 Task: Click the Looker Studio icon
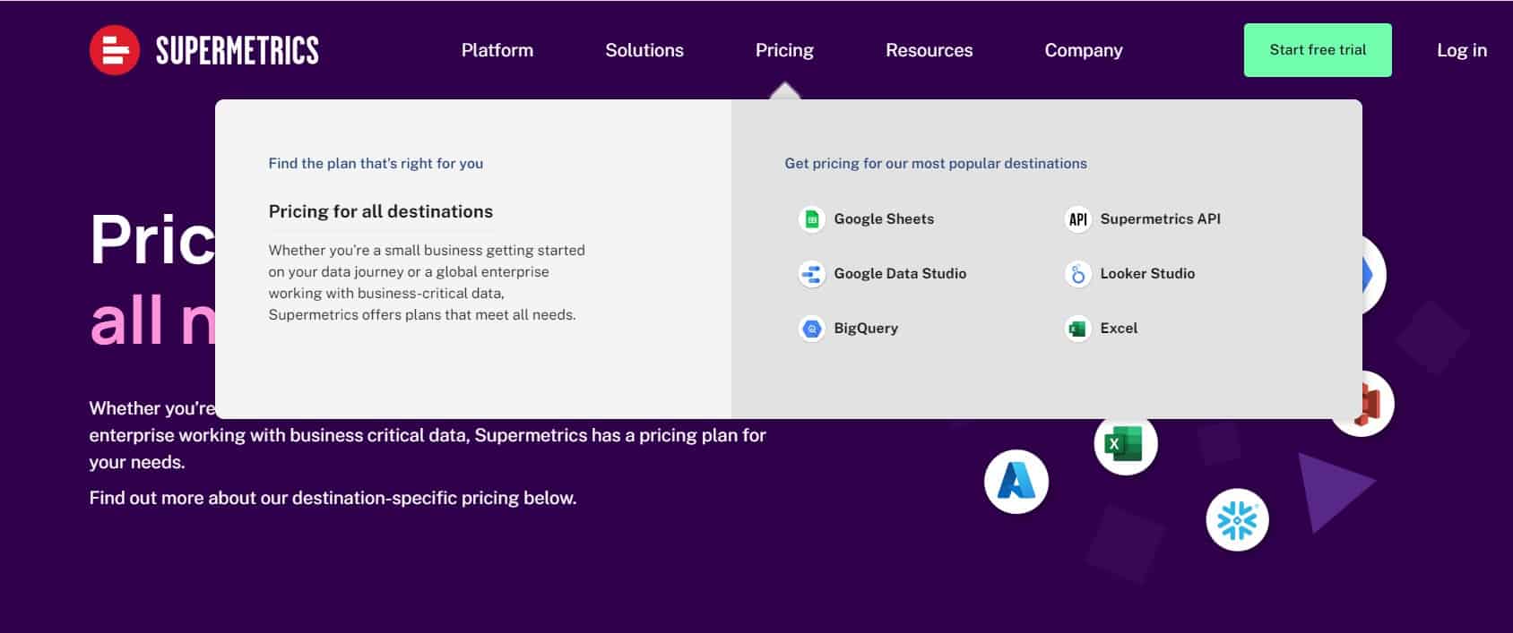point(1078,274)
